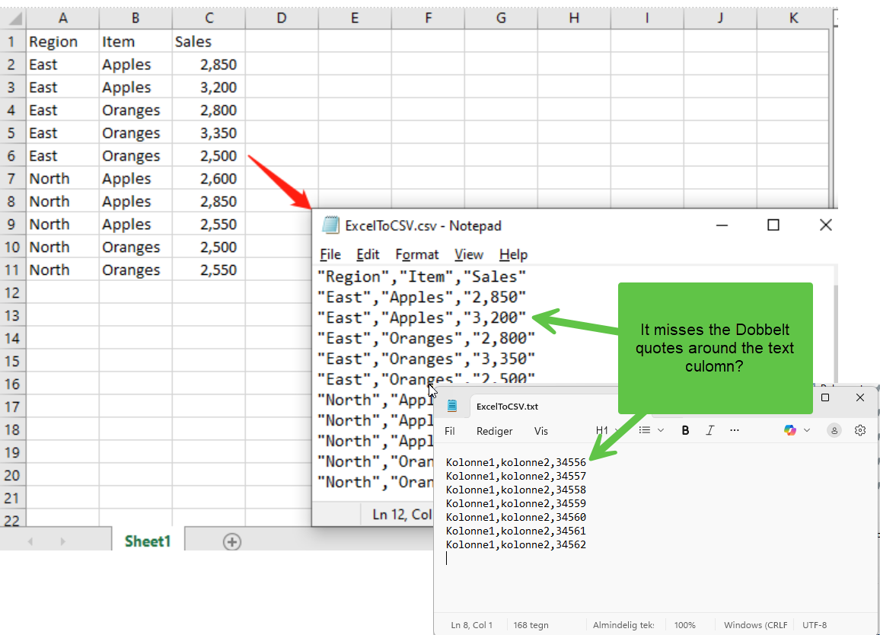Click the Italic icon in new Notepad

pos(710,431)
